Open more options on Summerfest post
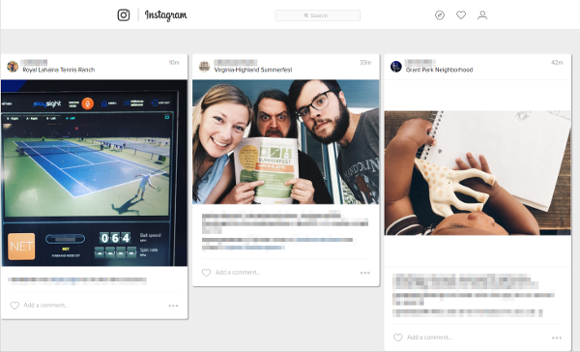 [365, 273]
